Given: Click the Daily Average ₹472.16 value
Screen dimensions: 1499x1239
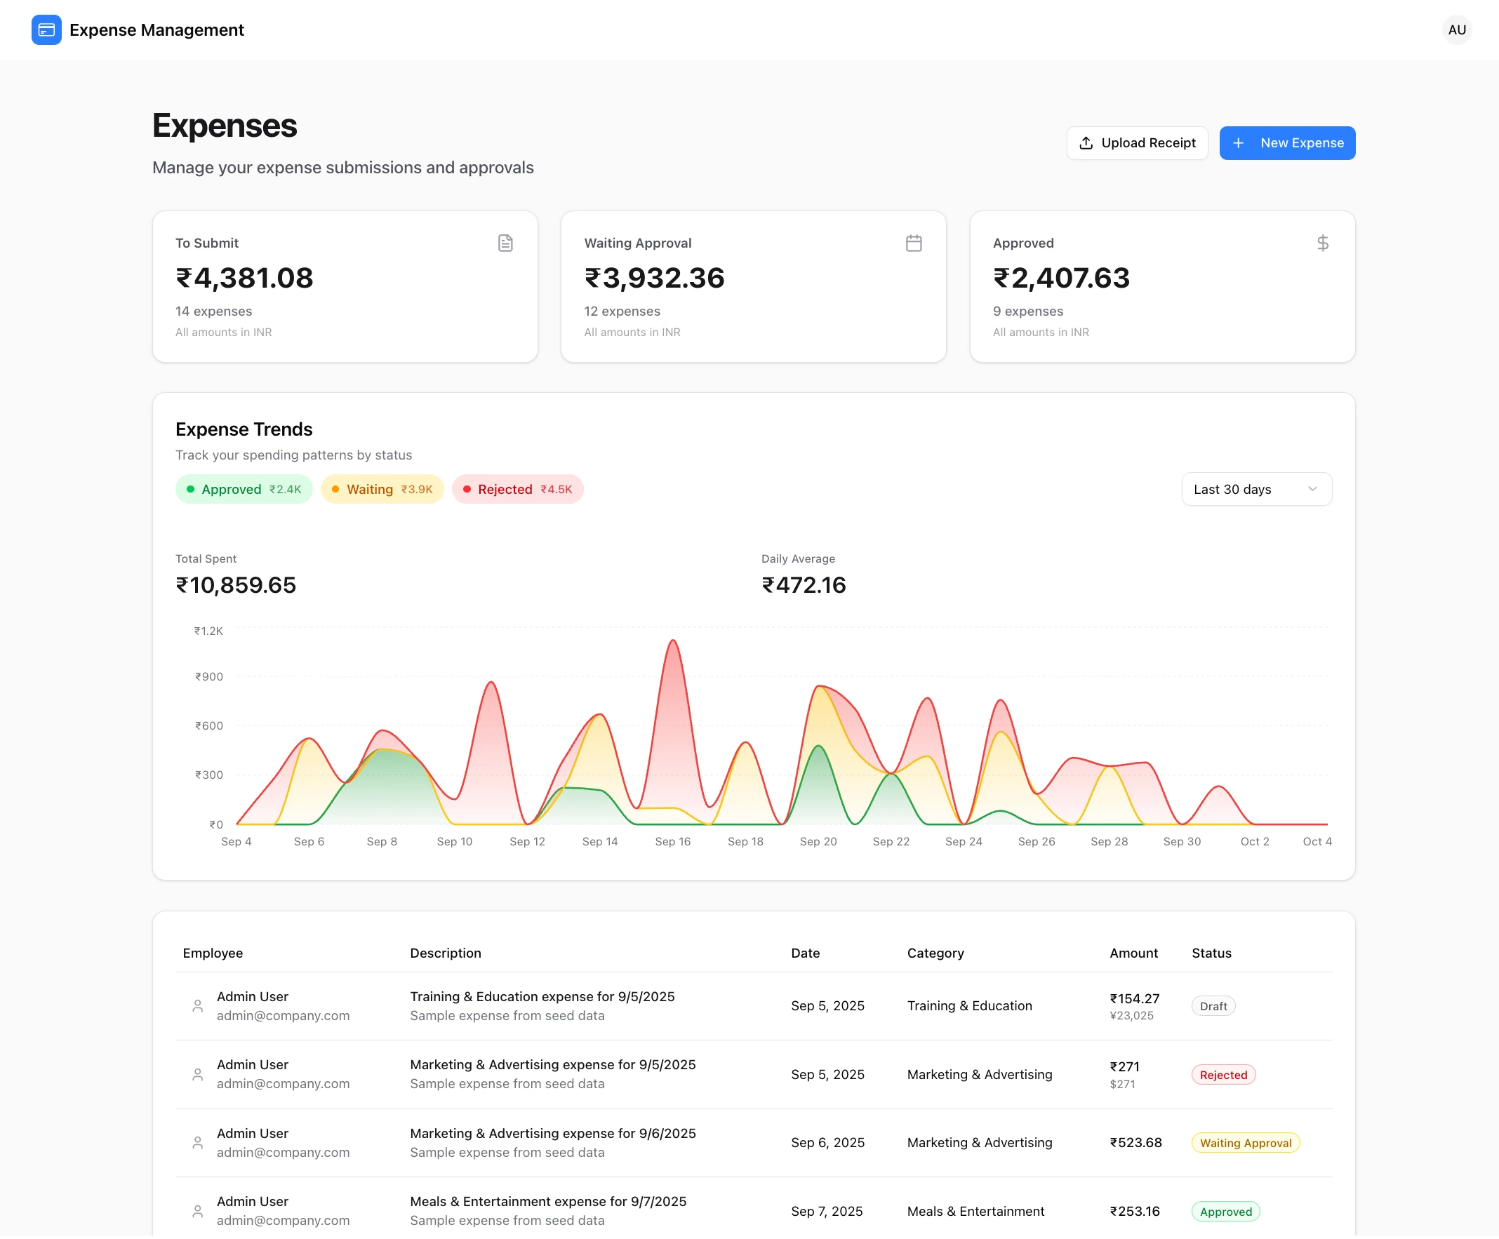Looking at the screenshot, I should click(x=804, y=586).
